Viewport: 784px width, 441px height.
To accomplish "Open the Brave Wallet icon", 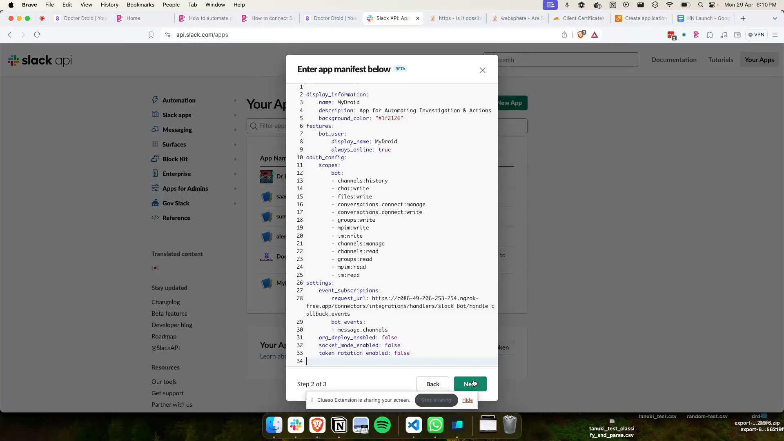I will pos(737,35).
